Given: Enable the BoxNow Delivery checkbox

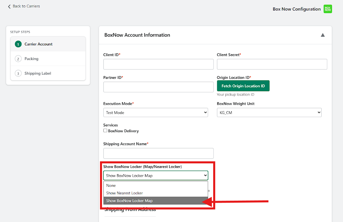Looking at the screenshot, I should tap(105, 130).
